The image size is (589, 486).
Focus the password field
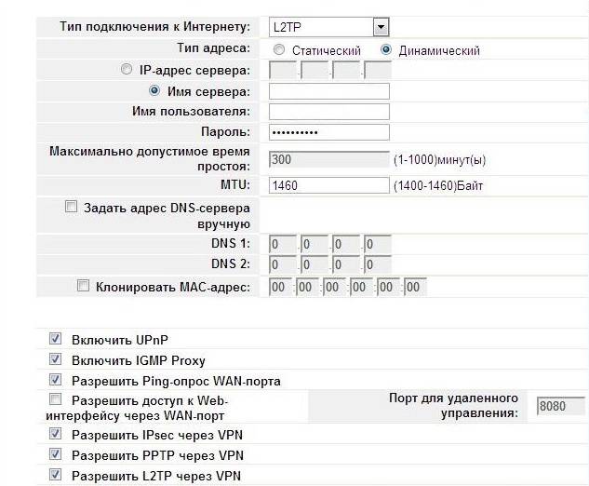(328, 132)
